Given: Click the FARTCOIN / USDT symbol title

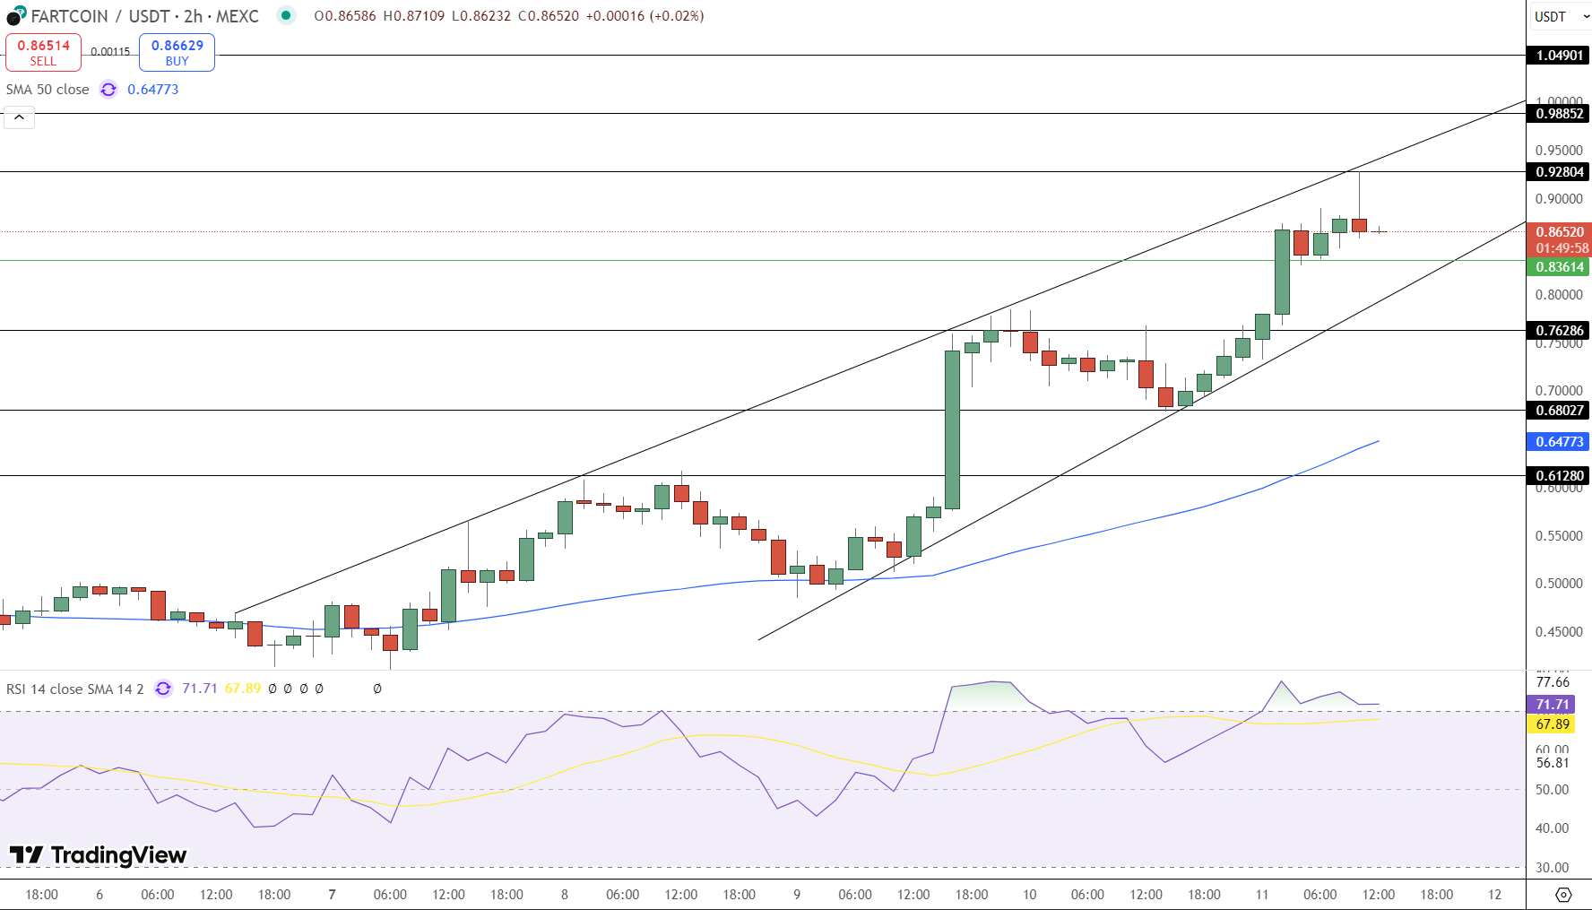Looking at the screenshot, I should pyautogui.click(x=144, y=16).
